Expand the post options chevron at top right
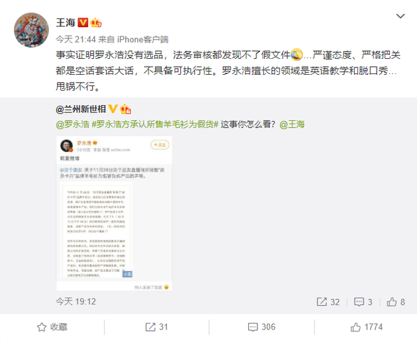 click(x=400, y=17)
